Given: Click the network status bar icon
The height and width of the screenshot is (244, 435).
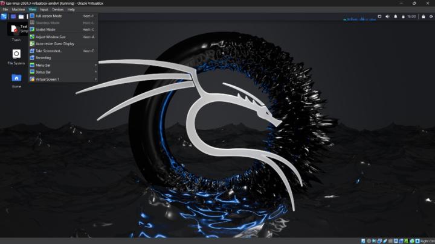Looking at the screenshot, I should pos(379,241).
